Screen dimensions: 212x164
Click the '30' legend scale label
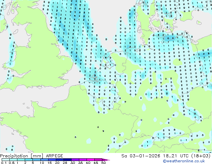[73, 163]
